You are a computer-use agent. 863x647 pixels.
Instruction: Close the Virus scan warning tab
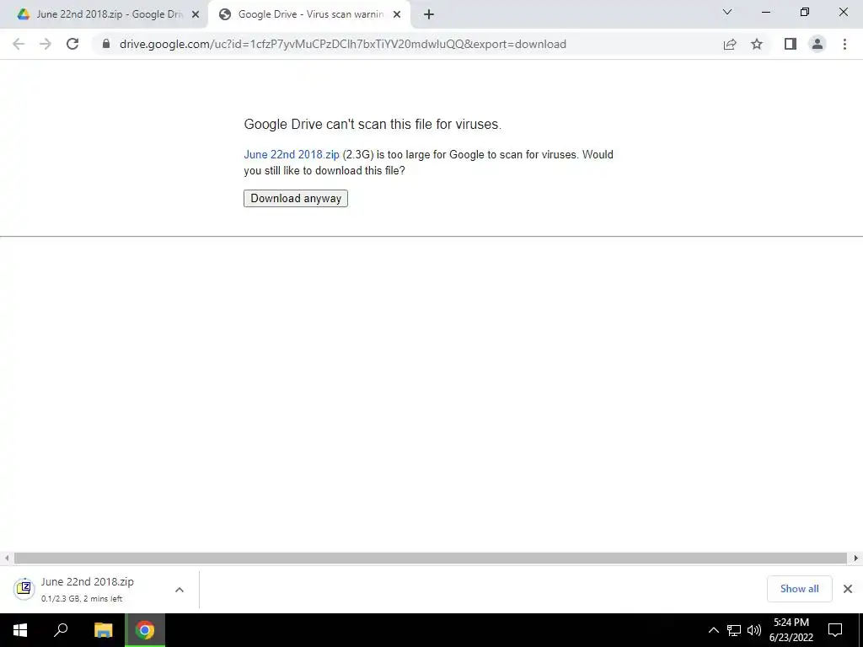click(397, 15)
